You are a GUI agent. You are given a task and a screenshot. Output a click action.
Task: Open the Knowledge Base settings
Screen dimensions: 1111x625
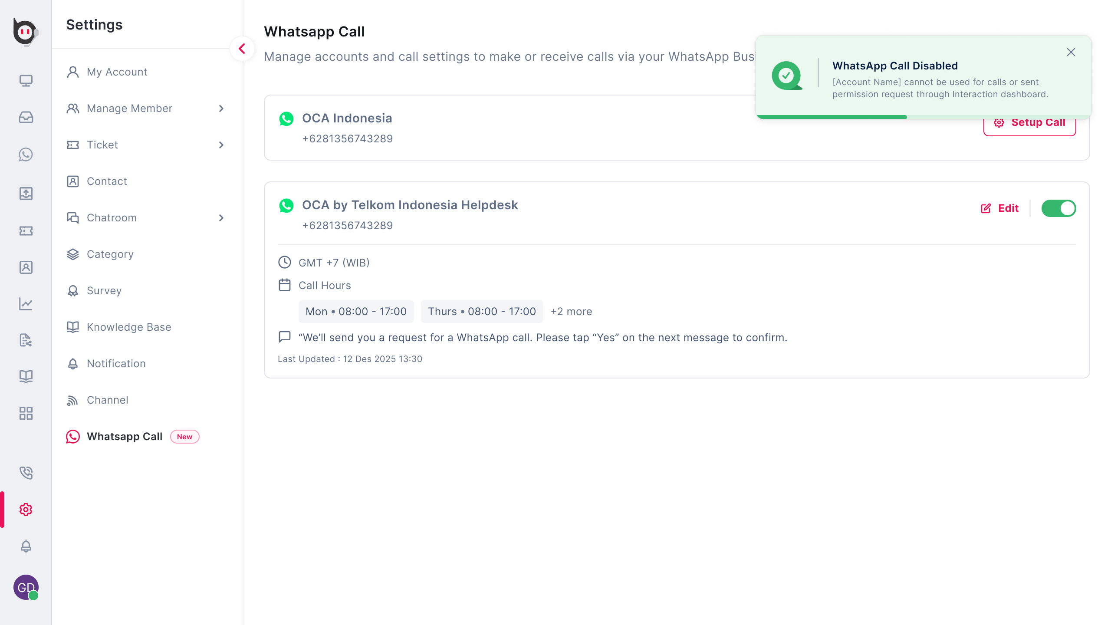pyautogui.click(x=129, y=327)
